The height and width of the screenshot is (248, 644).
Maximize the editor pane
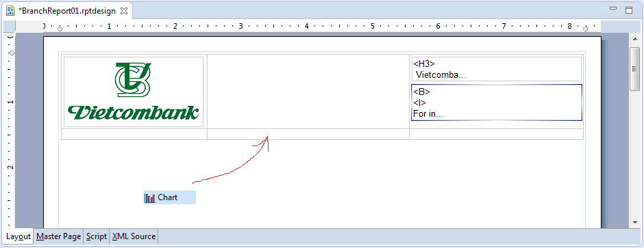click(629, 10)
